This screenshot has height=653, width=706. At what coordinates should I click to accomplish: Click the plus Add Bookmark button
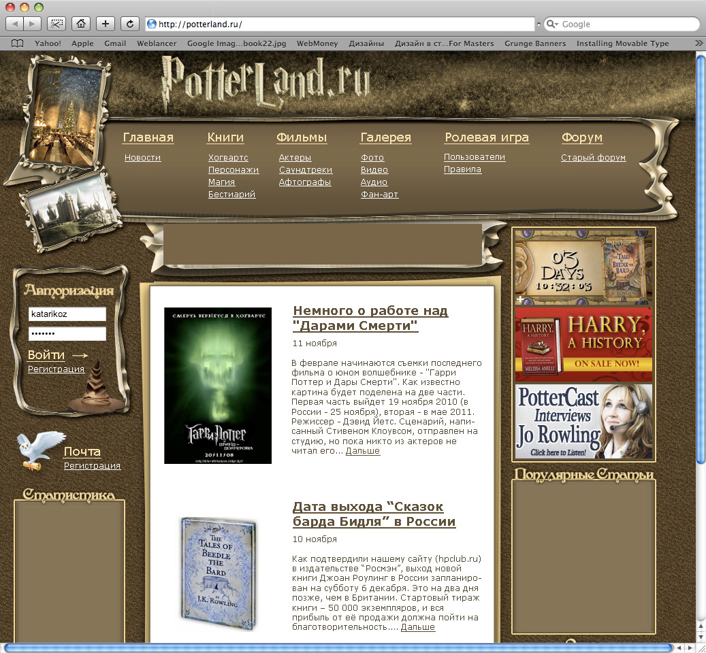(x=106, y=24)
